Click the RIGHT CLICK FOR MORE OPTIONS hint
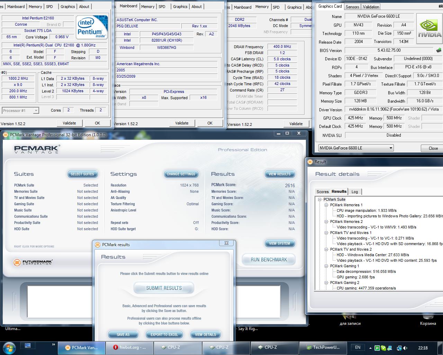The image size is (443, 355). click(x=34, y=246)
